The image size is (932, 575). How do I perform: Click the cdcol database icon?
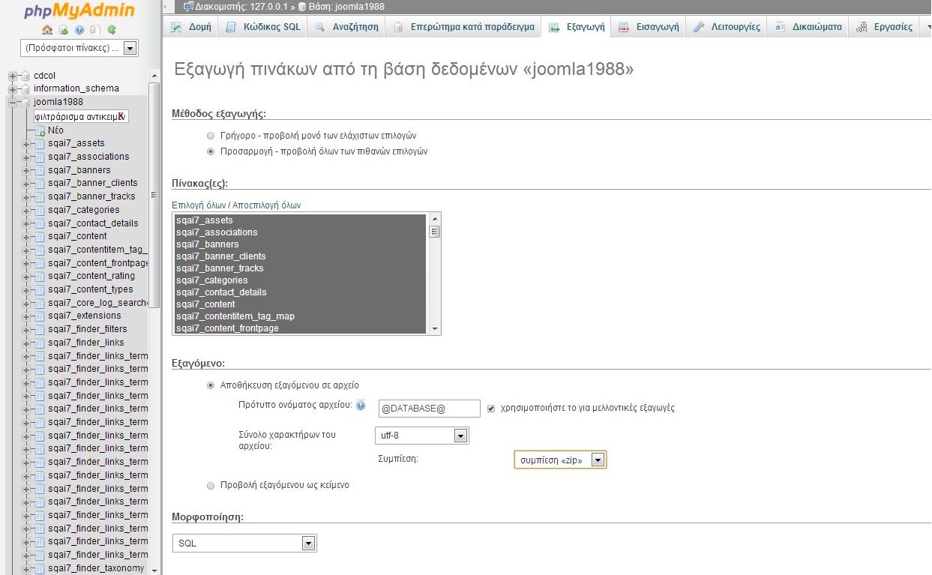25,76
